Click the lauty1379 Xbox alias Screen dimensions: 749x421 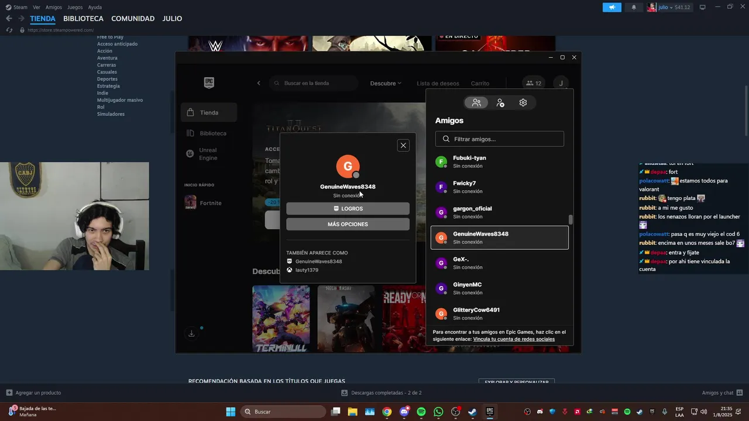307,270
